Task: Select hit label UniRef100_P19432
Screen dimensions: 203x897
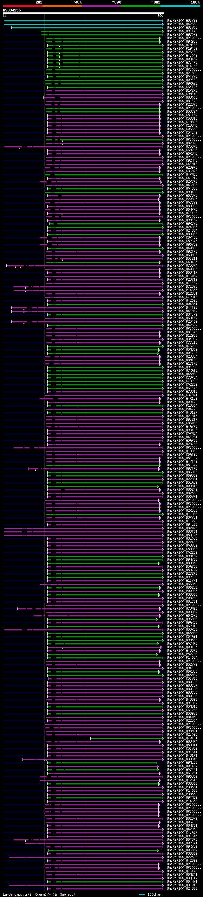Action: pos(182,48)
